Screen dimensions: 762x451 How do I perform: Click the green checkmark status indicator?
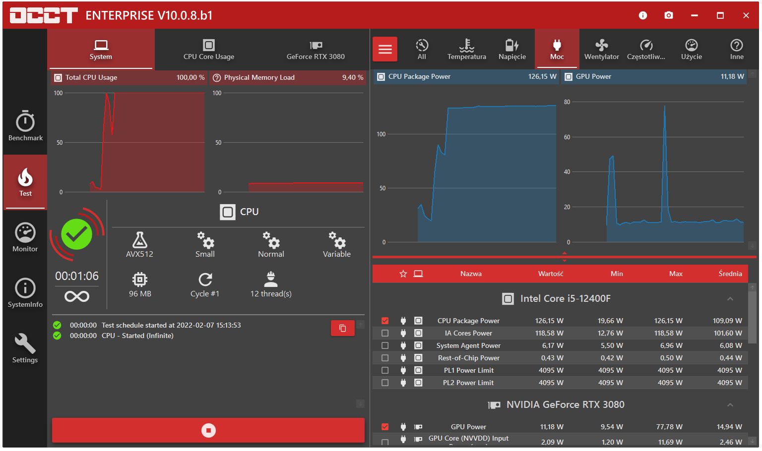coord(76,234)
